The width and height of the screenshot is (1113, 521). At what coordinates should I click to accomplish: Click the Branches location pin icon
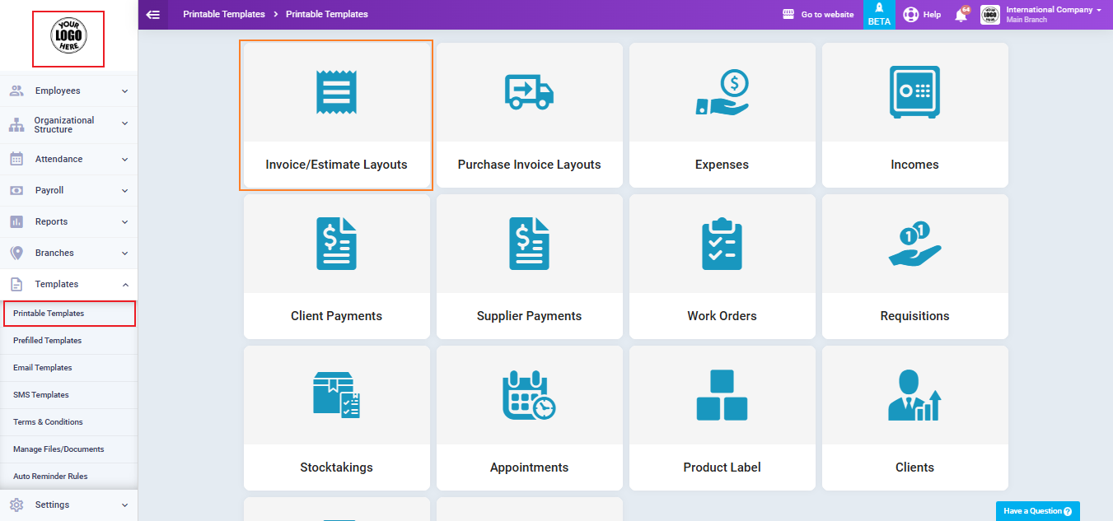[16, 253]
